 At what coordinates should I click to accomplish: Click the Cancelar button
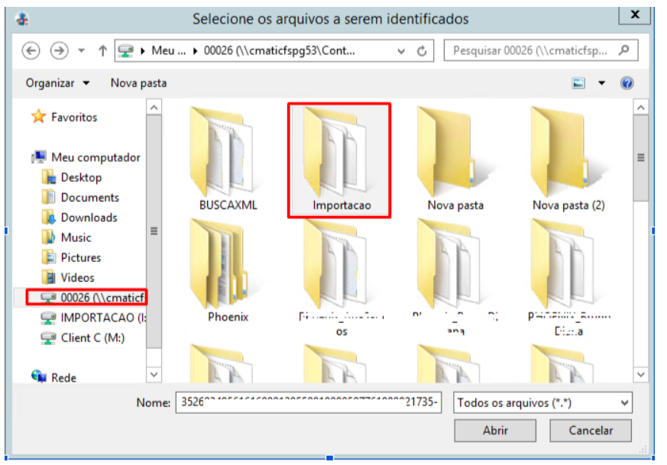[x=591, y=431]
